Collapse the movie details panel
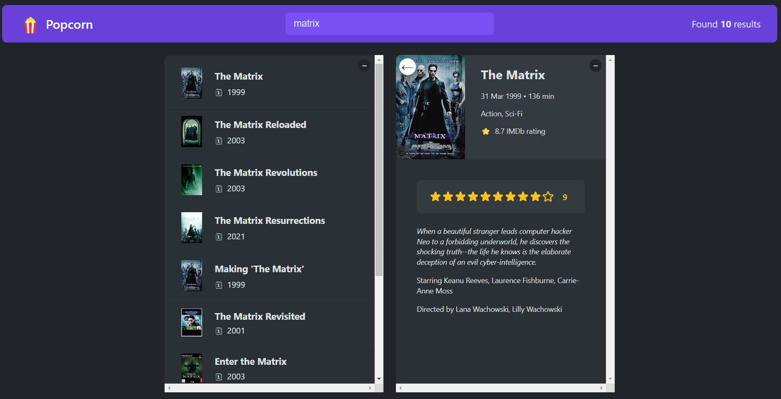Viewport: 781px width, 399px height. pyautogui.click(x=595, y=65)
